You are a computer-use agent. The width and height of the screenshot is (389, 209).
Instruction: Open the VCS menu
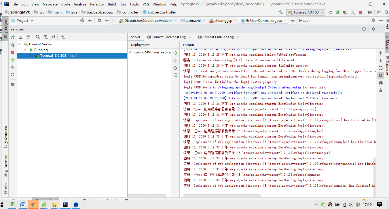coord(146,4)
